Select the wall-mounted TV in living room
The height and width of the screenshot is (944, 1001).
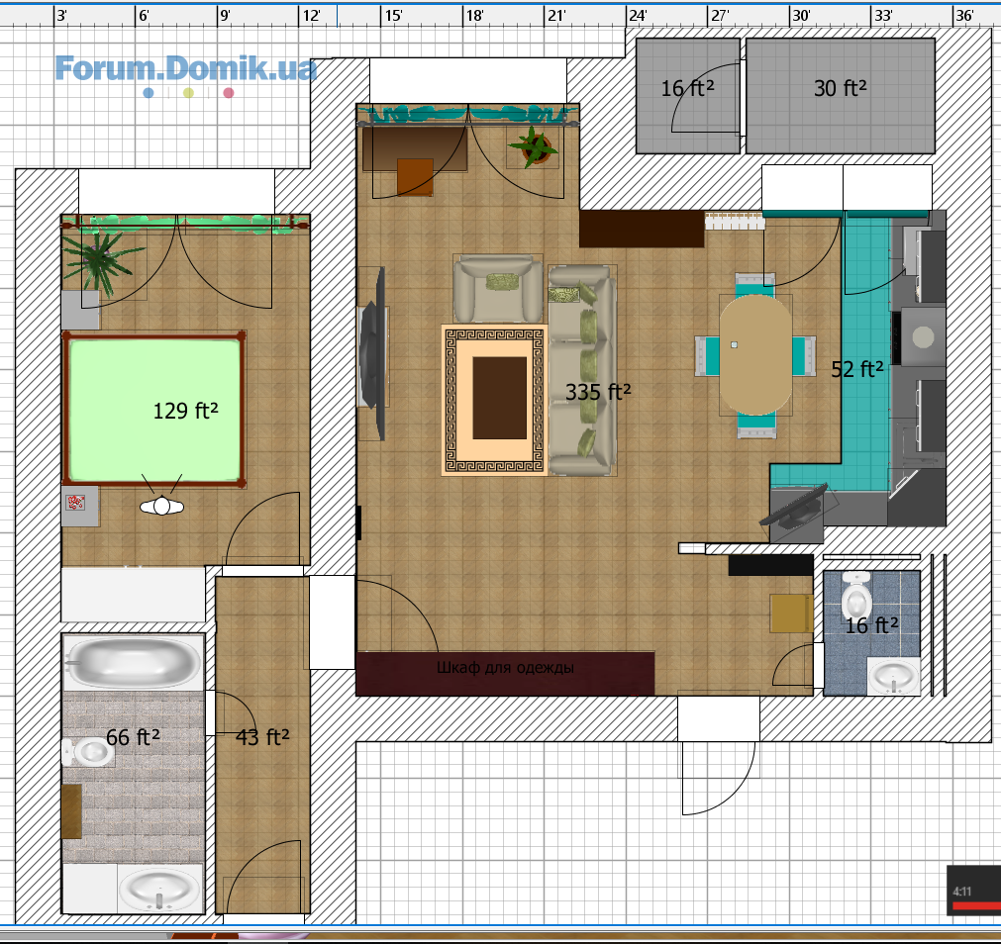point(374,353)
